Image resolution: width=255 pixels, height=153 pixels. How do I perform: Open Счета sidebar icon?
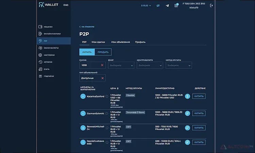tap(40, 69)
